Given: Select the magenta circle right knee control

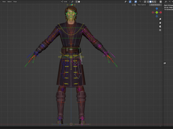Looking at the screenshot, I should [x=79, y=89].
